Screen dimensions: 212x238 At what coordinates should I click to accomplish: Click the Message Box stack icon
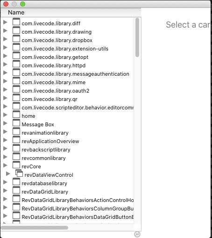tap(16, 123)
